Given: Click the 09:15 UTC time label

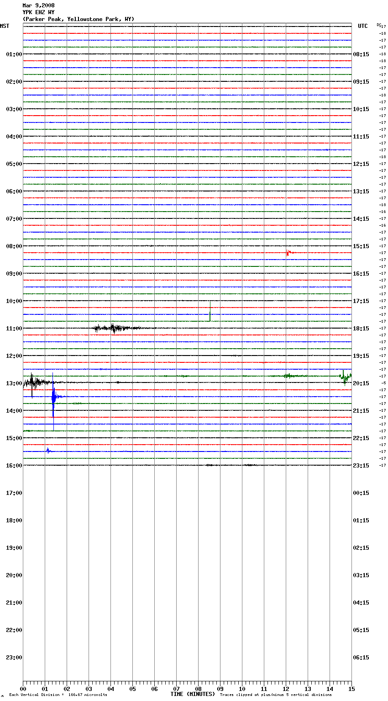Looking at the screenshot, I should pyautogui.click(x=361, y=81).
